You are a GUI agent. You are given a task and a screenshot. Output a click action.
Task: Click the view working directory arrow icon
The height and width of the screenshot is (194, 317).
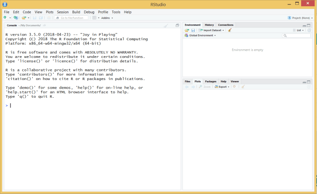pos(44,25)
